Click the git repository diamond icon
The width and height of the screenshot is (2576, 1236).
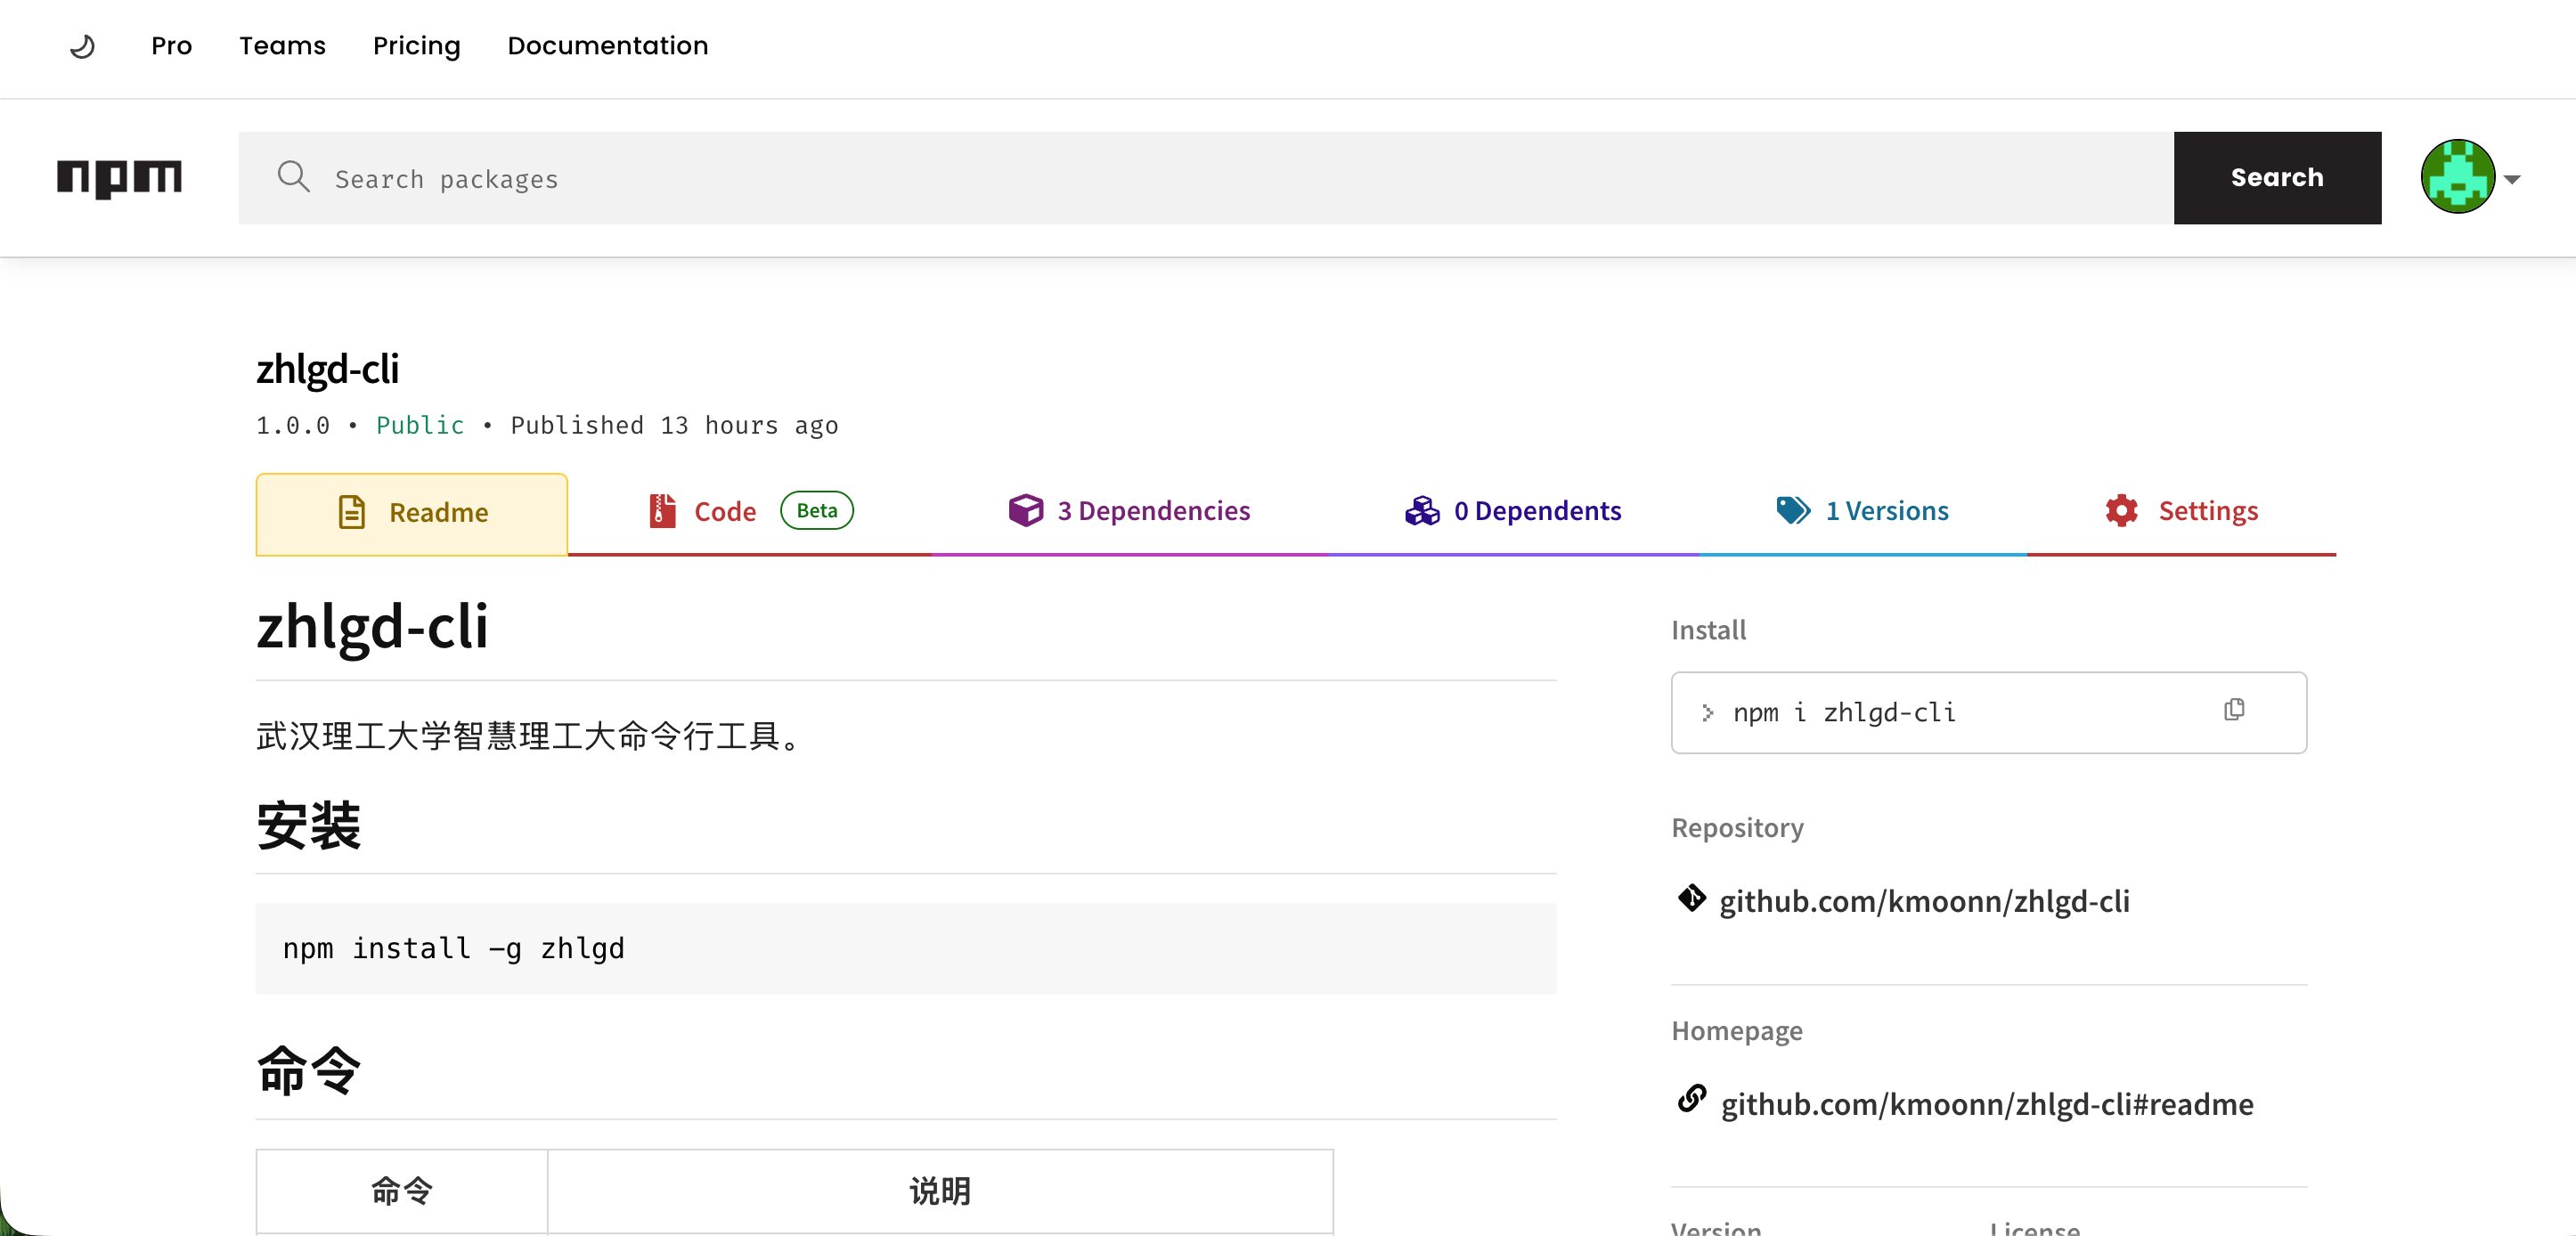(x=1691, y=898)
